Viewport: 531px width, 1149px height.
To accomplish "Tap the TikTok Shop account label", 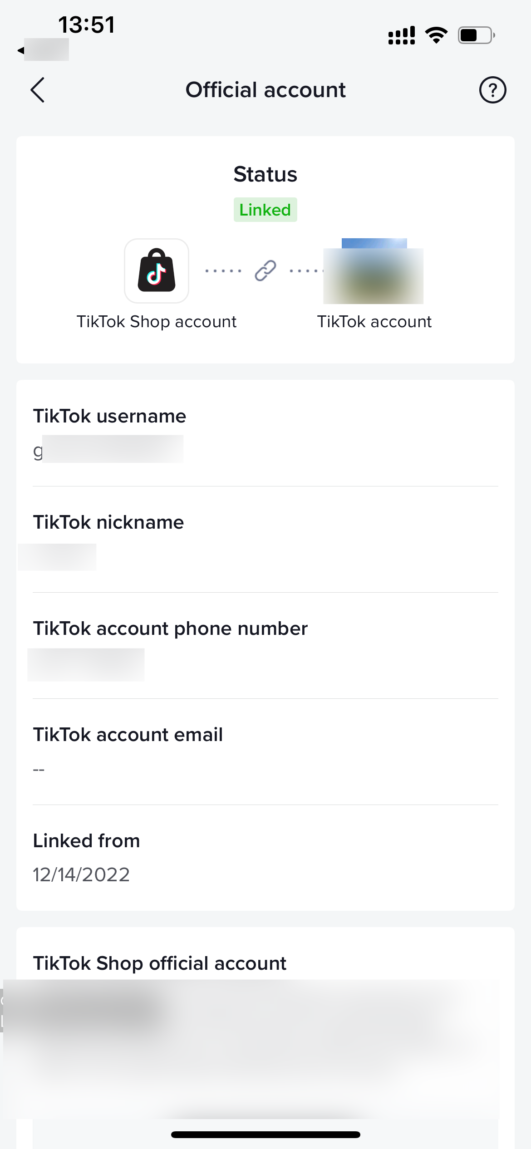I will pos(157,322).
